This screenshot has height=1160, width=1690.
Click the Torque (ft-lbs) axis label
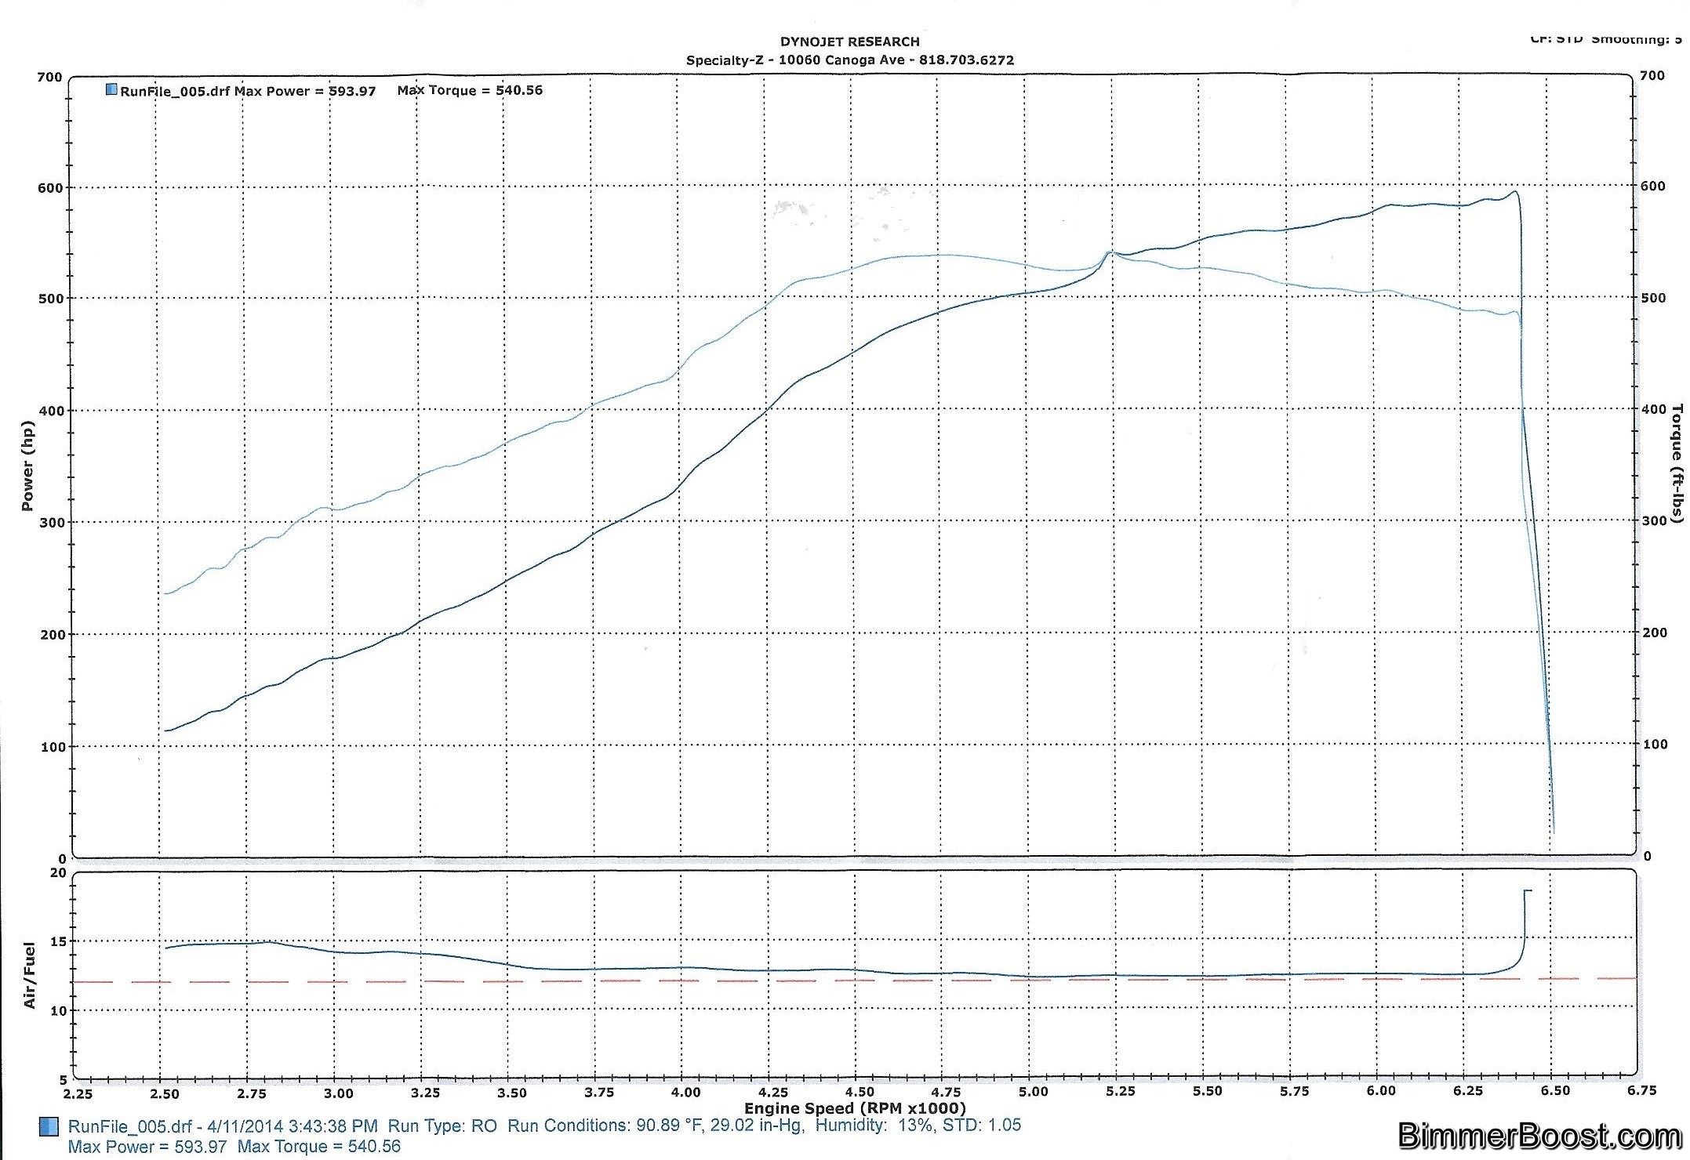point(1677,462)
